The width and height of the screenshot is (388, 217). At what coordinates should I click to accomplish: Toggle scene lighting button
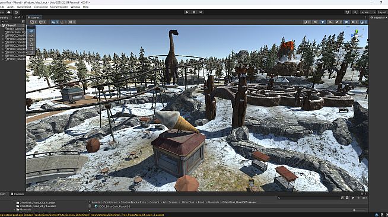pos(323,22)
